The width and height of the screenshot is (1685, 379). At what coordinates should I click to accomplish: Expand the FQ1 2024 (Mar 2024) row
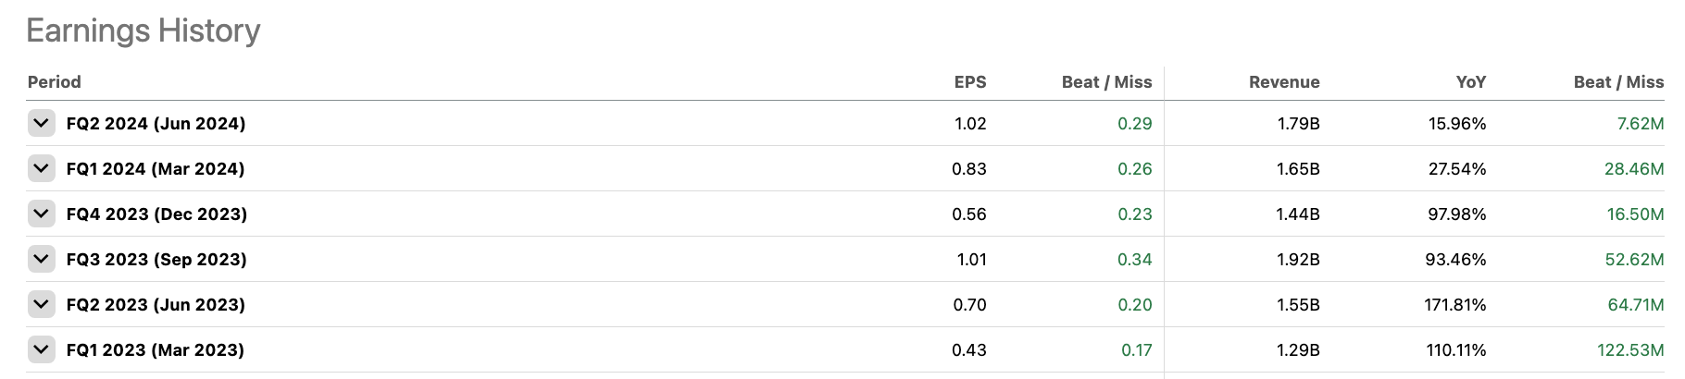pos(41,168)
